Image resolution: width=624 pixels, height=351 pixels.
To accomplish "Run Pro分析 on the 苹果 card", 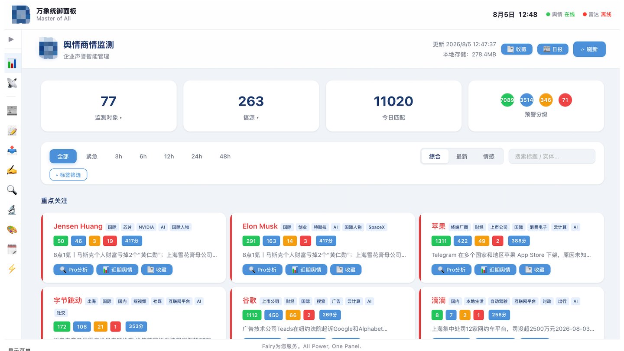I will pos(452,270).
